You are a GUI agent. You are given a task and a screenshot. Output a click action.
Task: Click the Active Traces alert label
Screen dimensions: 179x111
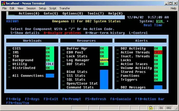click(x=134, y=64)
